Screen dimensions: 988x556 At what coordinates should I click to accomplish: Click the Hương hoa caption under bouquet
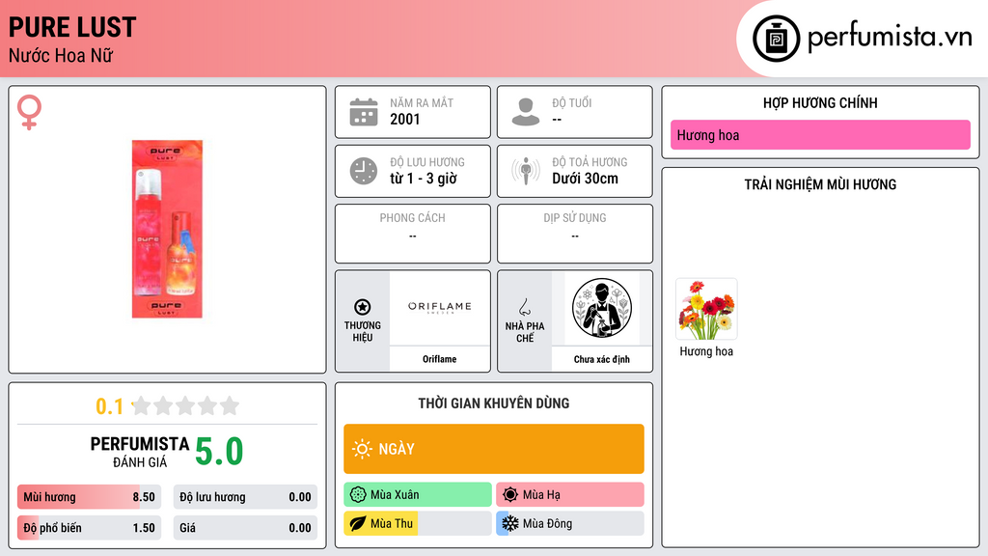(706, 351)
